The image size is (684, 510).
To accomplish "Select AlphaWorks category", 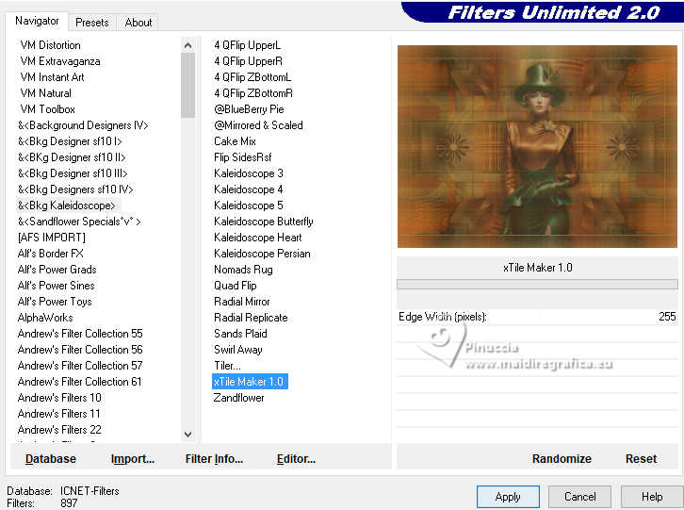I will tap(45, 318).
